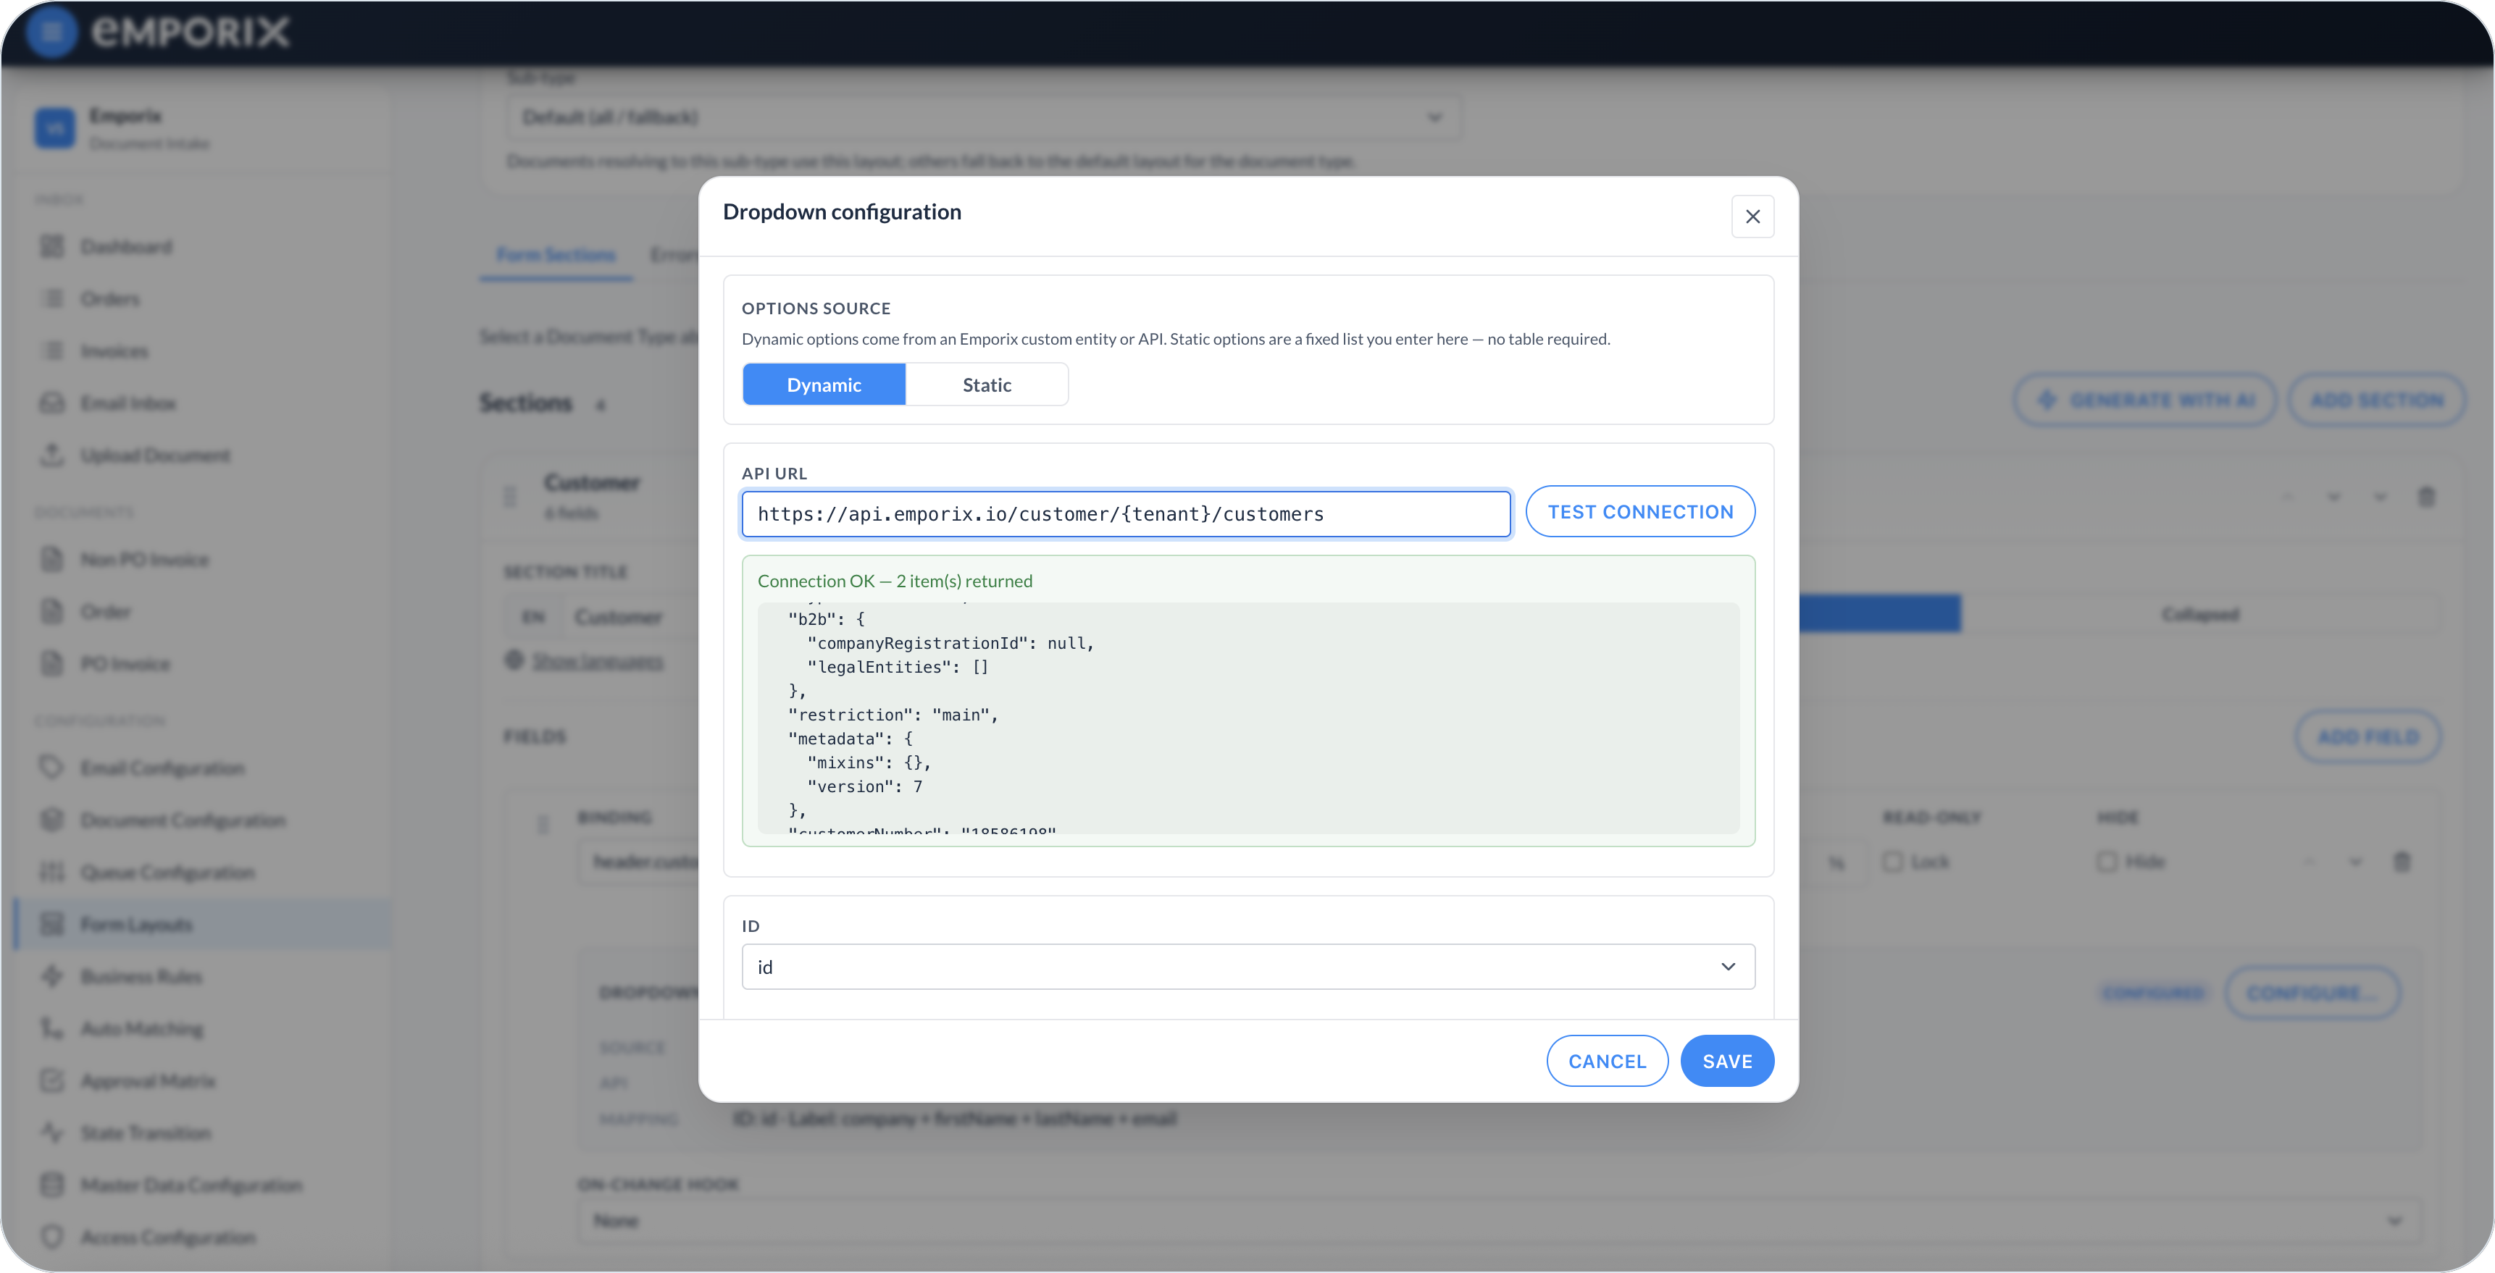2495x1273 pixels.
Task: Toggle the Hide field checkbox
Action: point(2107,862)
